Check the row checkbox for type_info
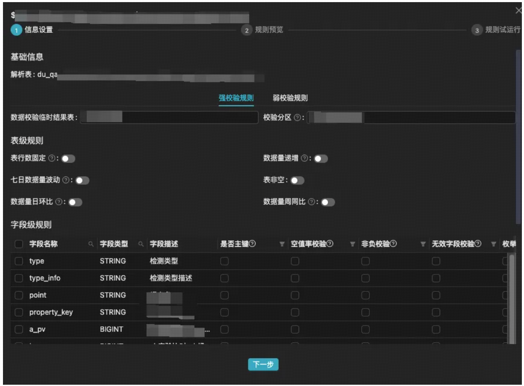Image resolution: width=524 pixels, height=386 pixels. coord(19,278)
